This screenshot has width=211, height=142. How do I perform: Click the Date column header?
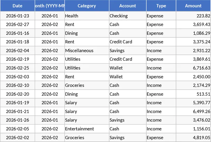click(x=17, y=6)
